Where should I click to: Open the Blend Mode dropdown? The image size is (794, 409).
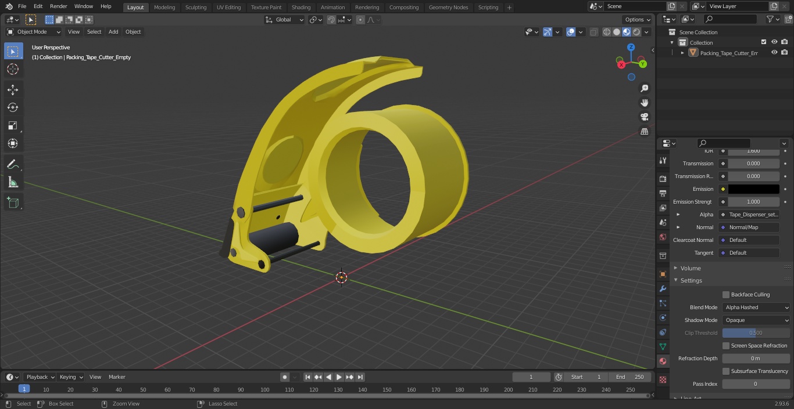coord(756,307)
